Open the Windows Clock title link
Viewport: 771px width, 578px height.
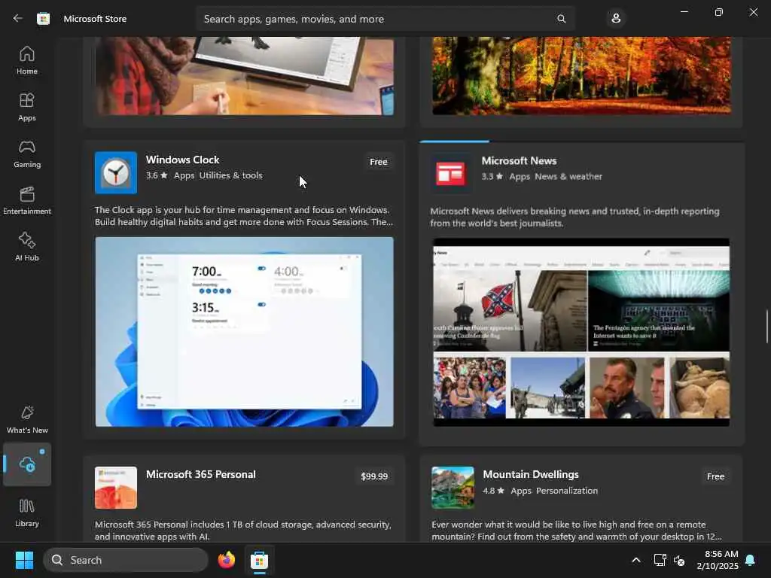pos(182,160)
